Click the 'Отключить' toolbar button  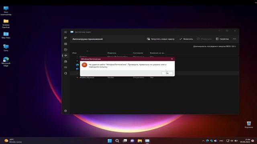click(x=204, y=39)
